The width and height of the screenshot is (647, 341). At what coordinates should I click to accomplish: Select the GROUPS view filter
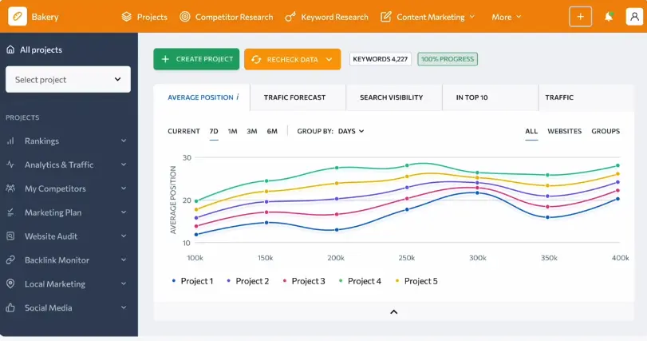tap(606, 131)
